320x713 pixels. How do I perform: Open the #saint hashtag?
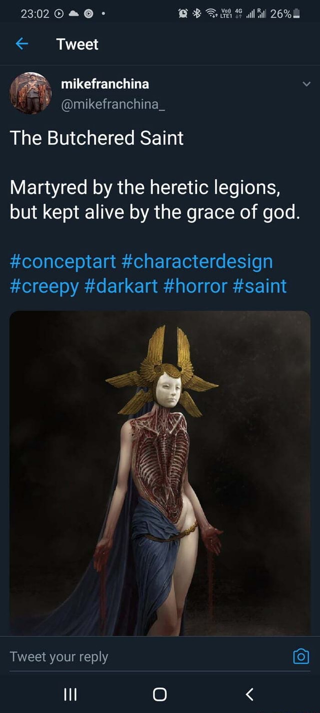click(x=259, y=286)
